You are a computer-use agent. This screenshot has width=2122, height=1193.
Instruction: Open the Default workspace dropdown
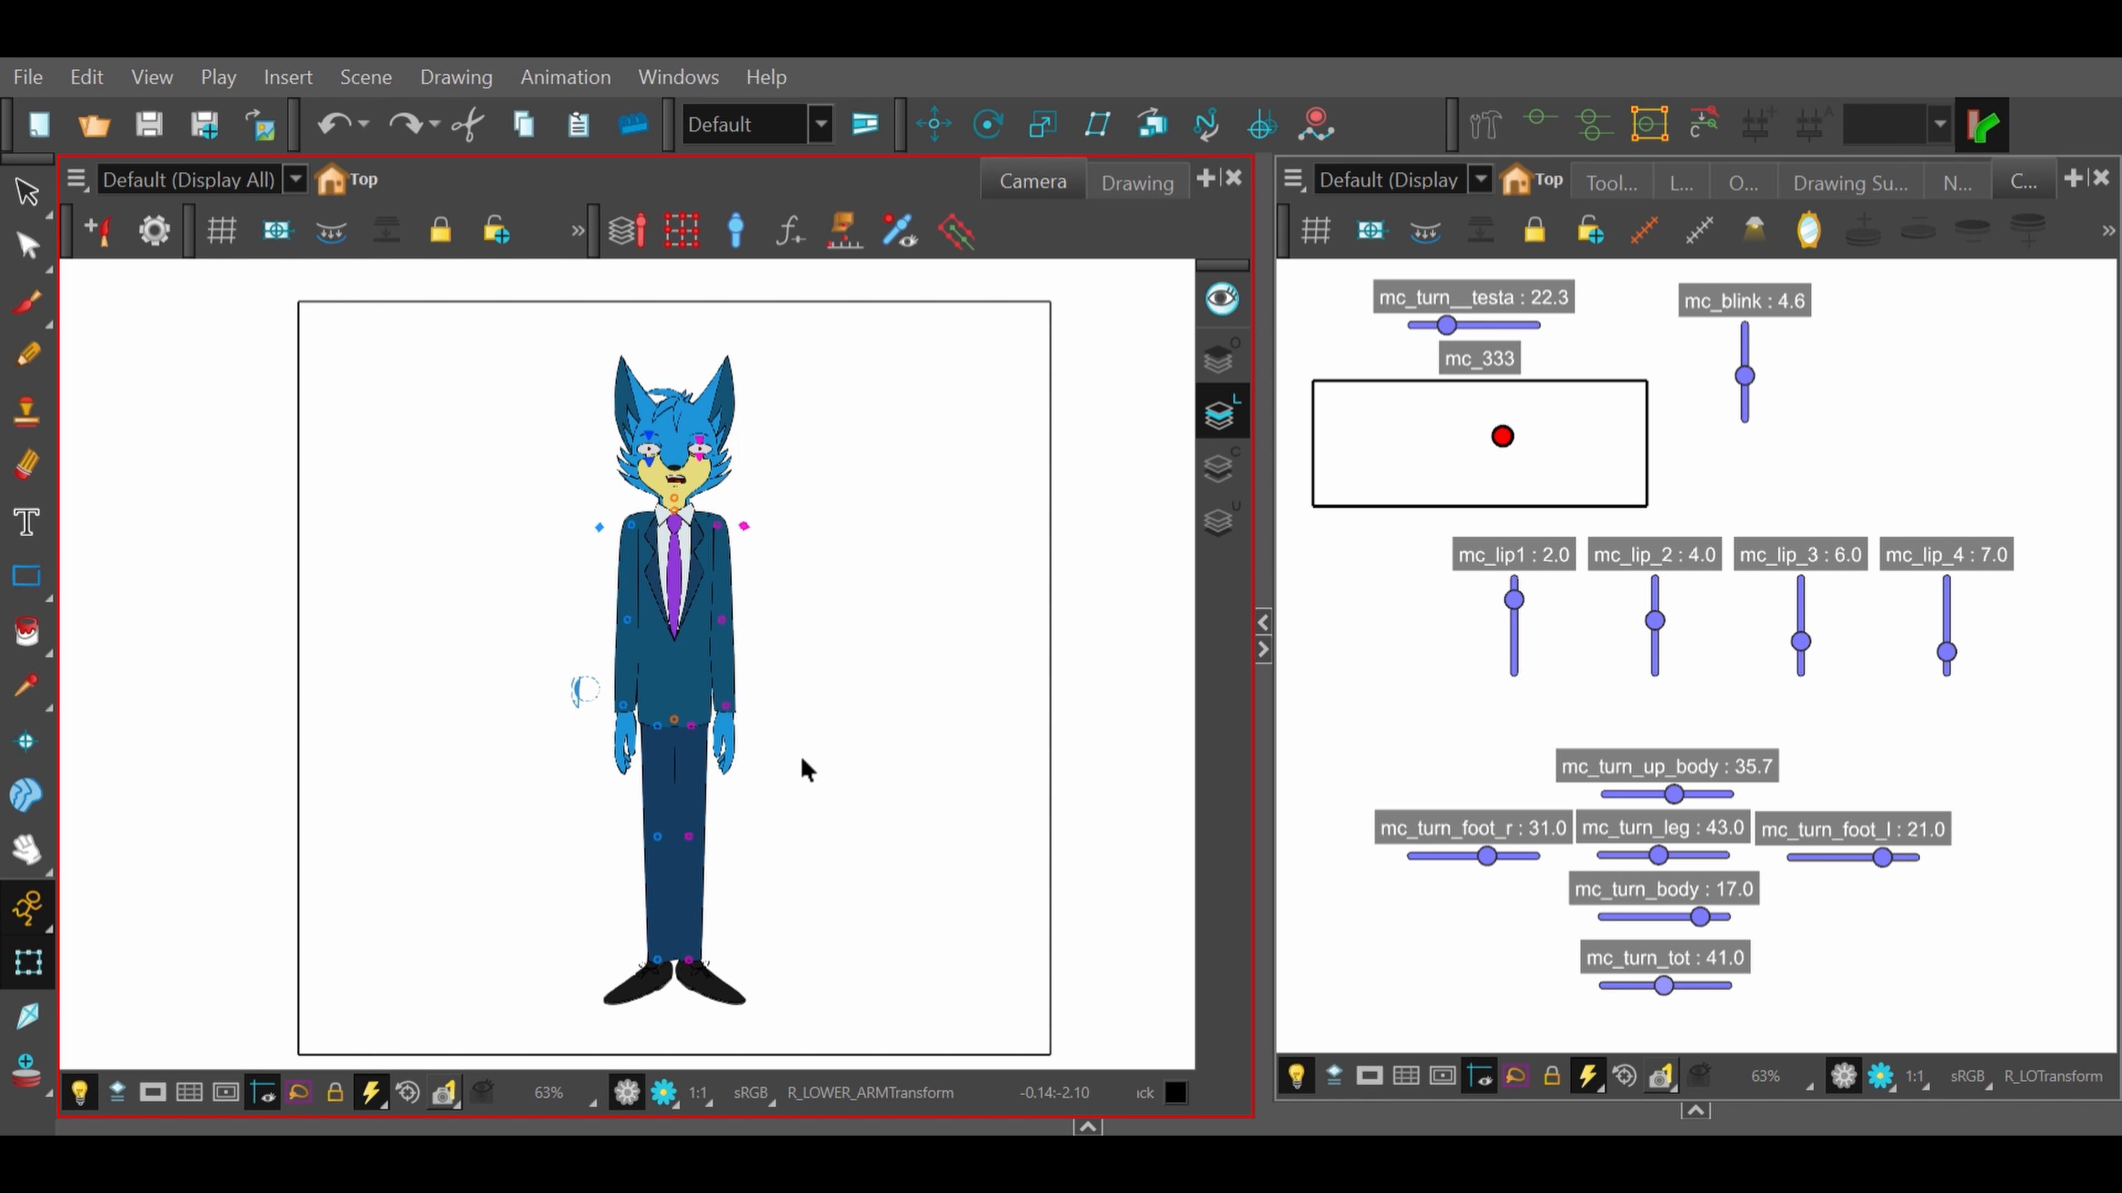821,124
